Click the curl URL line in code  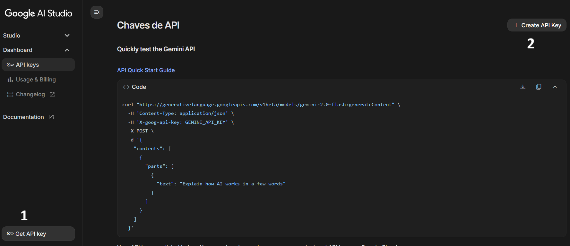point(261,105)
